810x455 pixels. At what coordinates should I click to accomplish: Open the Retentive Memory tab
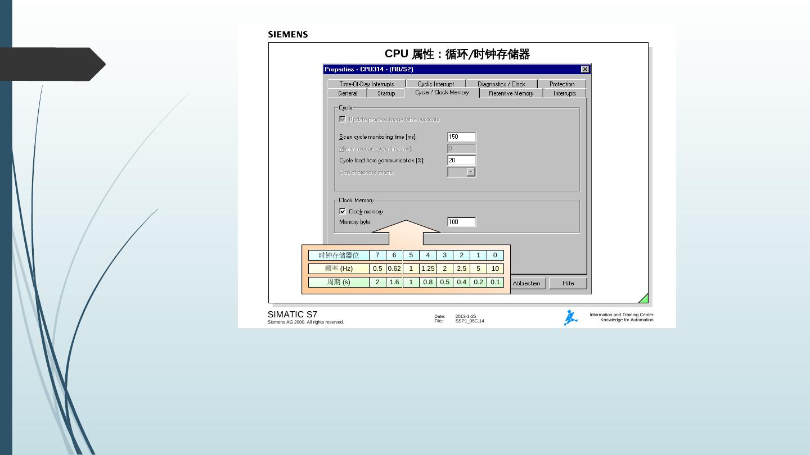(x=511, y=93)
